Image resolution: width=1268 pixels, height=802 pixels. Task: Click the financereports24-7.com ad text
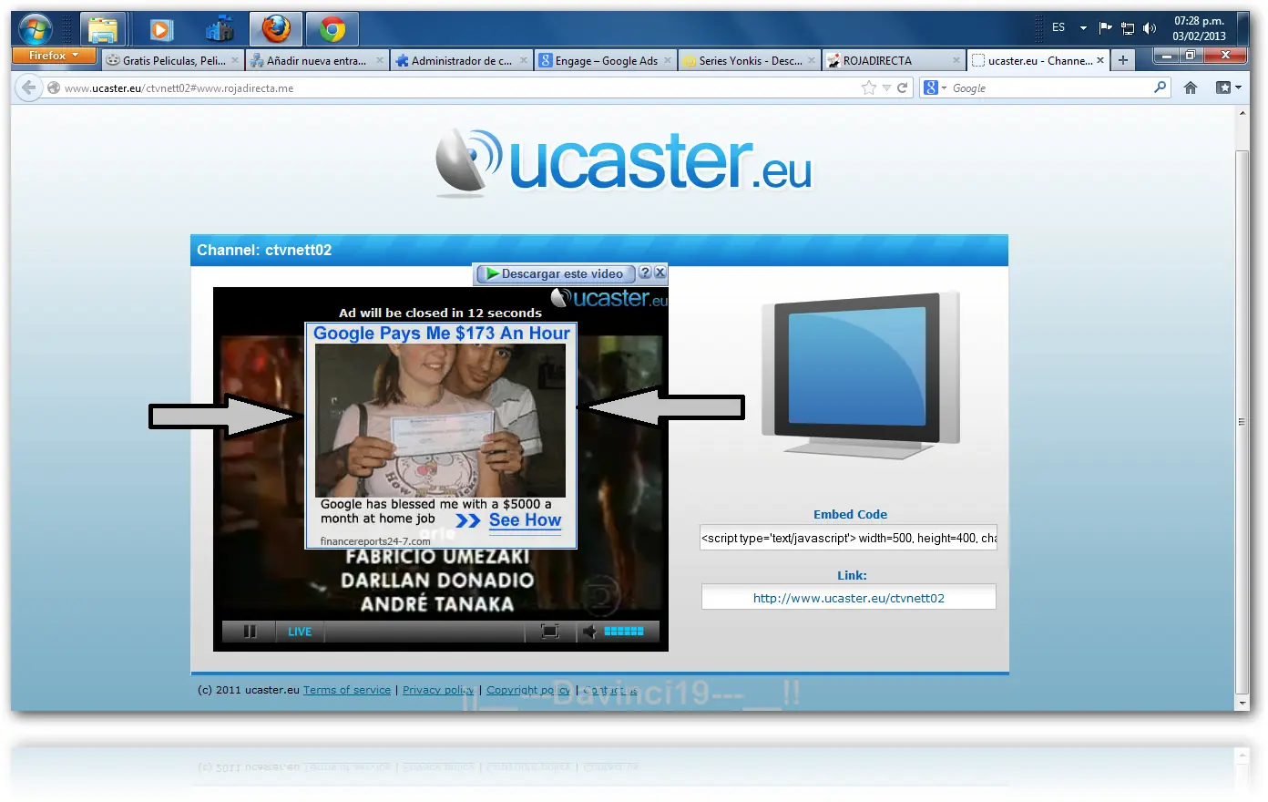[375, 541]
